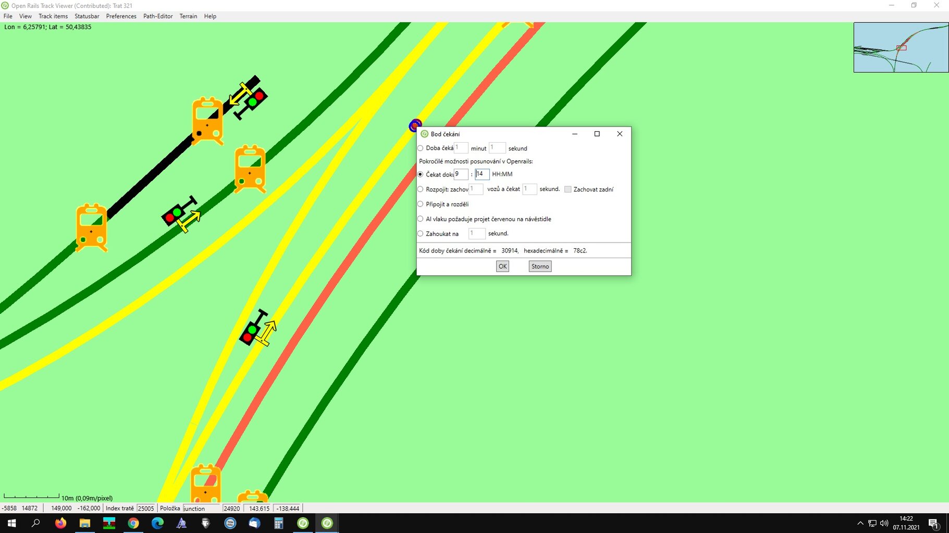
Task: Open Google Chrome from the taskbar
Action: coord(133,523)
